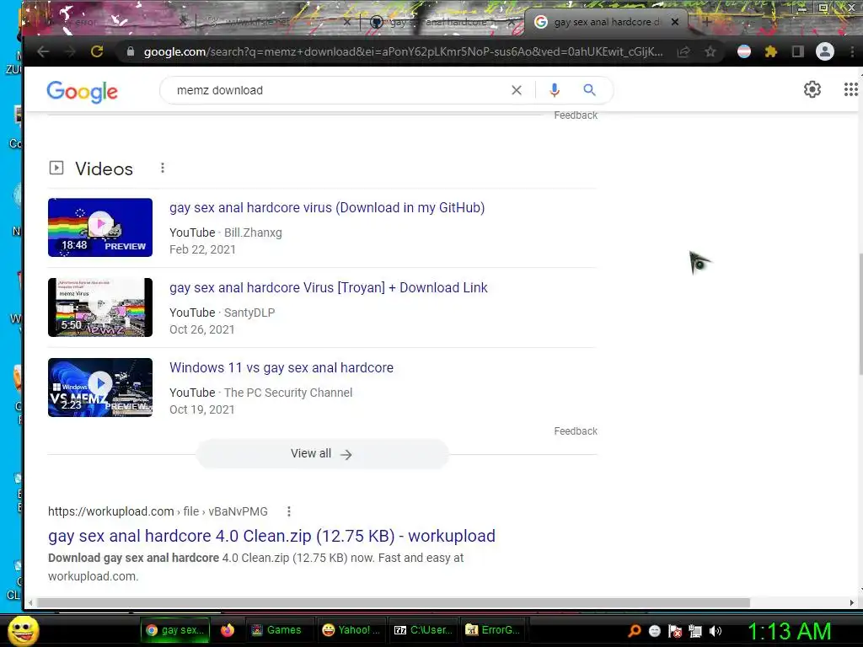Open a new tab with the plus button

click(707, 22)
